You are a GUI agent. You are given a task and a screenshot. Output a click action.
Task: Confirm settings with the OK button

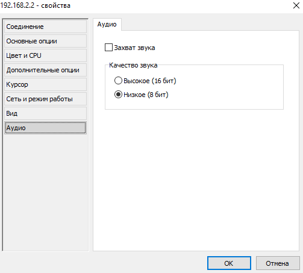tap(229, 263)
